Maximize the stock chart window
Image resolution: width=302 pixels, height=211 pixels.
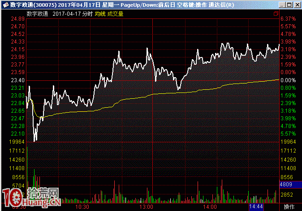coord(289,4)
